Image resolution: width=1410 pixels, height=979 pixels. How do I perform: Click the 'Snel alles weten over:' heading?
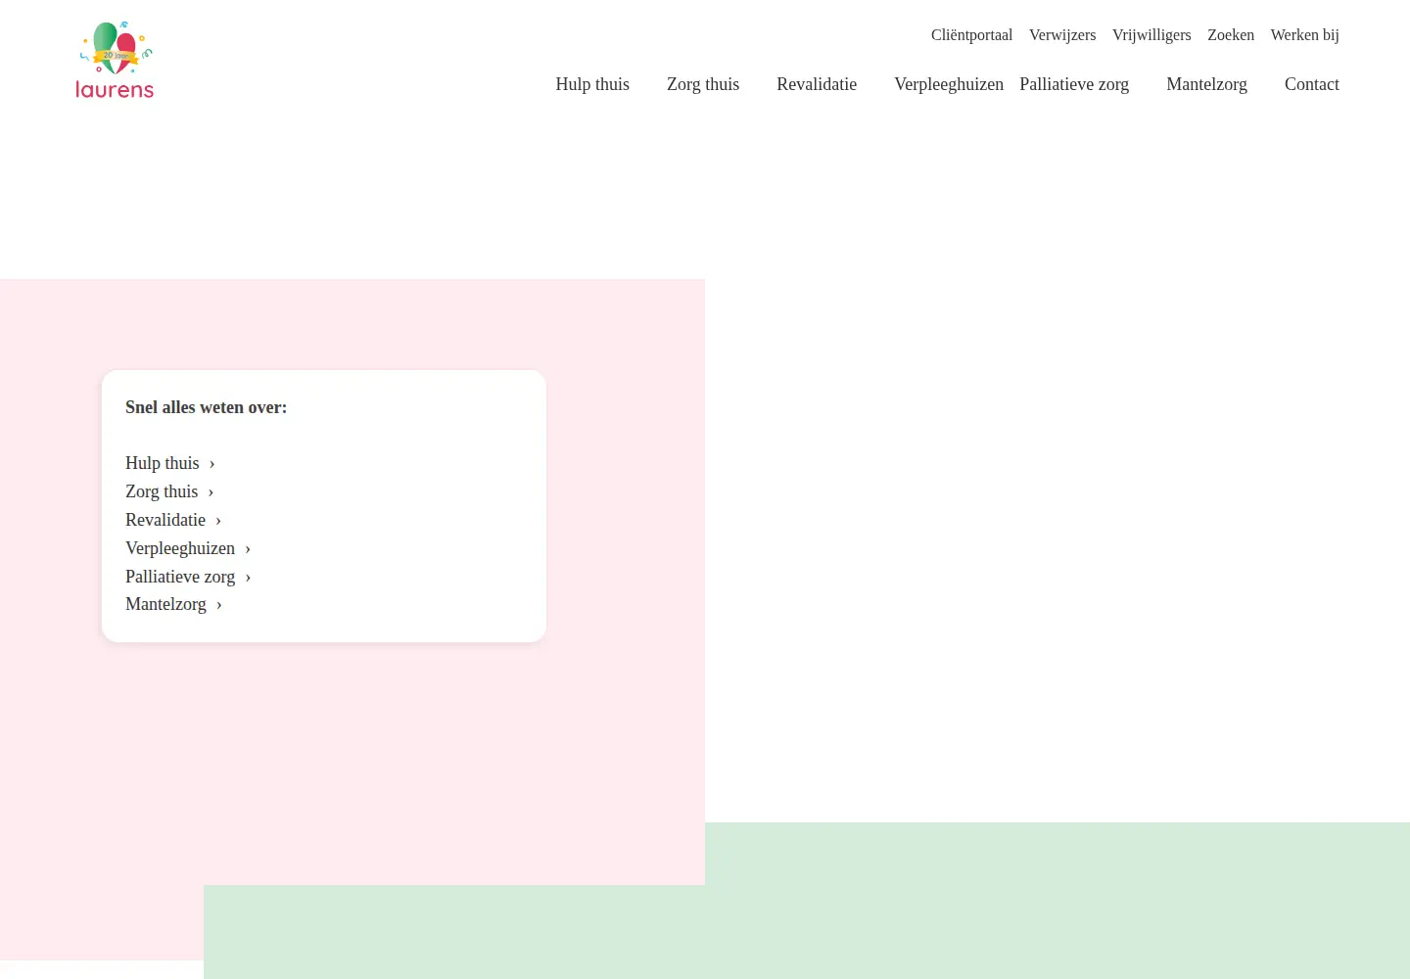(x=207, y=407)
